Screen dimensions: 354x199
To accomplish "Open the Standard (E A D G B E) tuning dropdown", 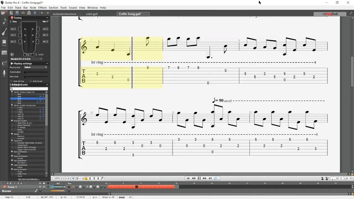I will click(x=26, y=59).
